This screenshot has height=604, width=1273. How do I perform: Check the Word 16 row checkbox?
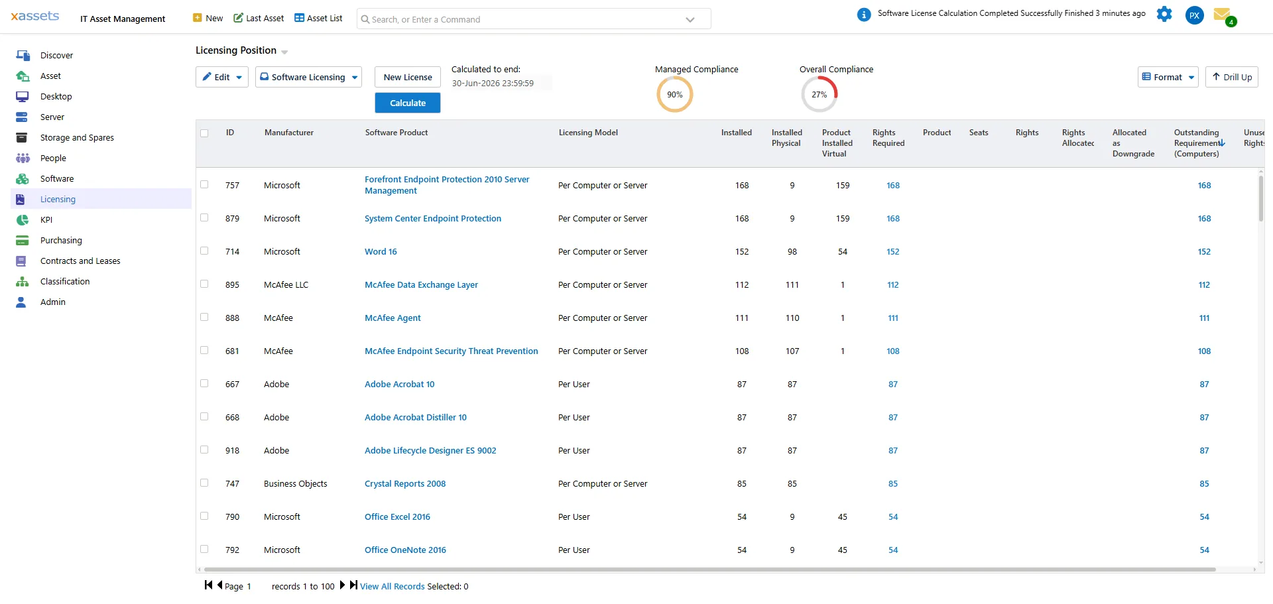(204, 251)
